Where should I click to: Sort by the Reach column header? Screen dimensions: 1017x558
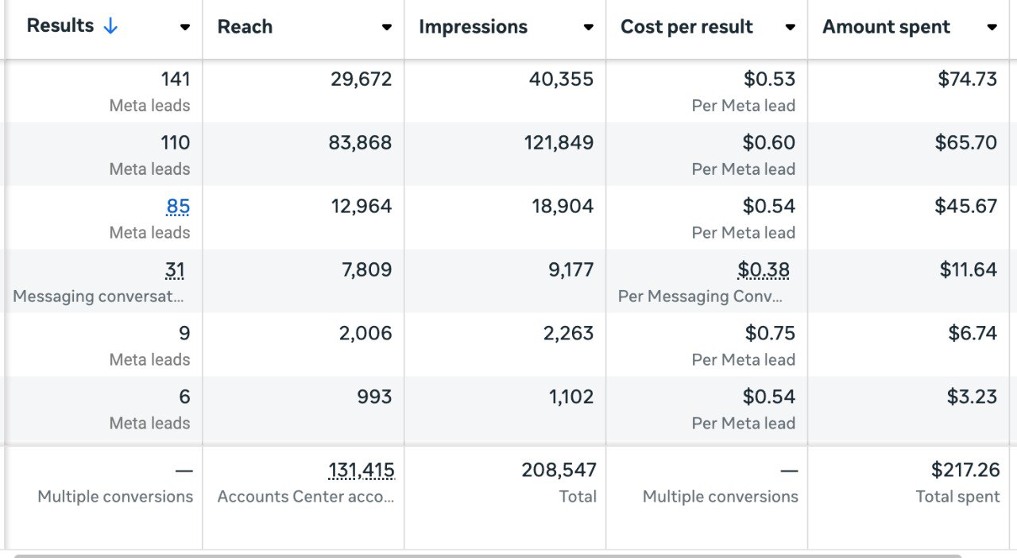click(x=245, y=27)
